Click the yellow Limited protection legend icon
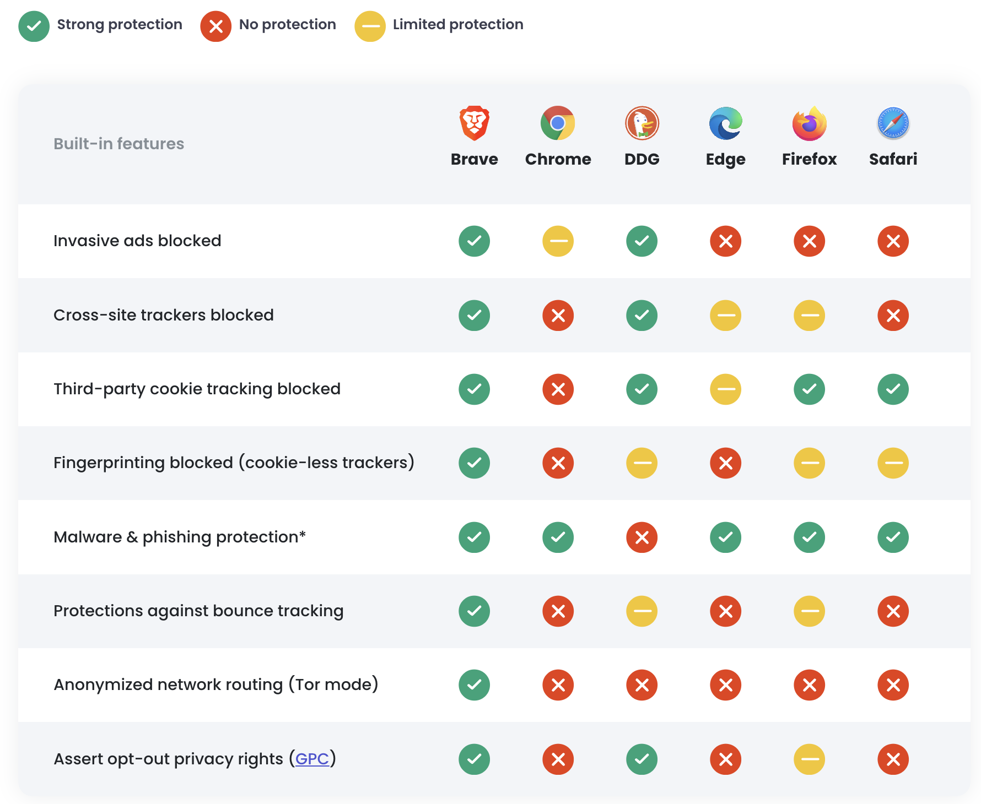Image resolution: width=981 pixels, height=804 pixels. pos(370,25)
